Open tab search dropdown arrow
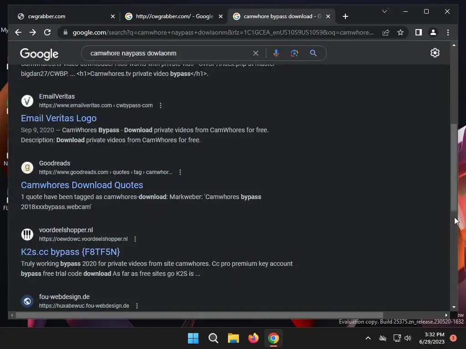The width and height of the screenshot is (466, 349). tap(384, 11)
